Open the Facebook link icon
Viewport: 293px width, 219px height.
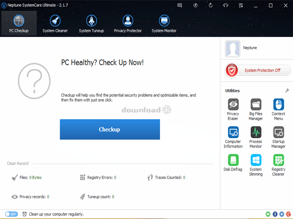click(275, 214)
